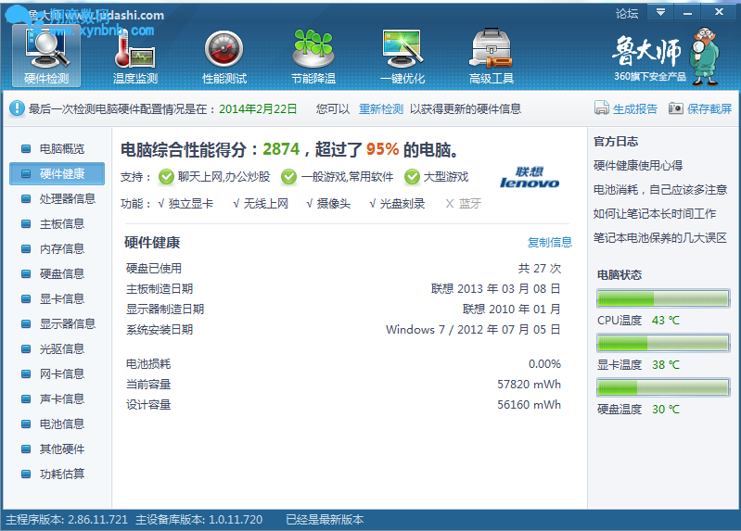Viewport: 741px width, 531px height.
Task: Click the 显卡温度 progress bar
Action: 663,343
